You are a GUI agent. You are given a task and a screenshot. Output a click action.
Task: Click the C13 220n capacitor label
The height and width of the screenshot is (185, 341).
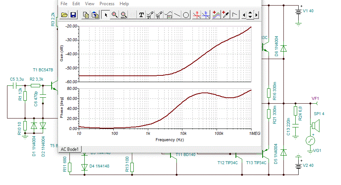pos(288,127)
